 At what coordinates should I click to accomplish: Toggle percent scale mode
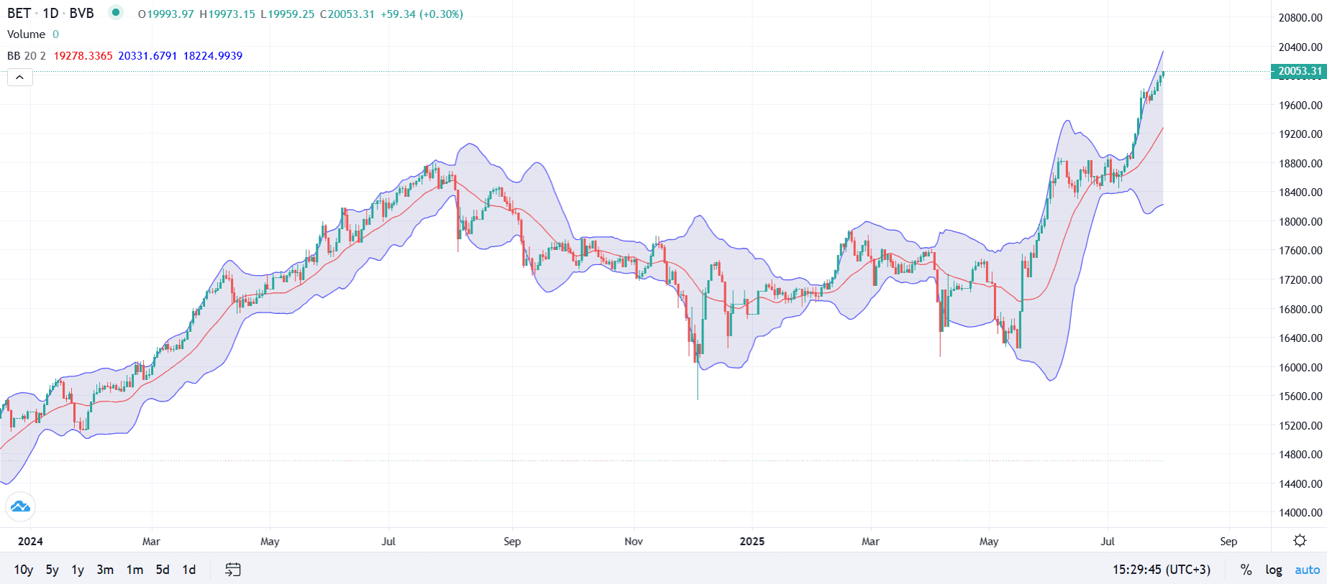click(x=1246, y=570)
